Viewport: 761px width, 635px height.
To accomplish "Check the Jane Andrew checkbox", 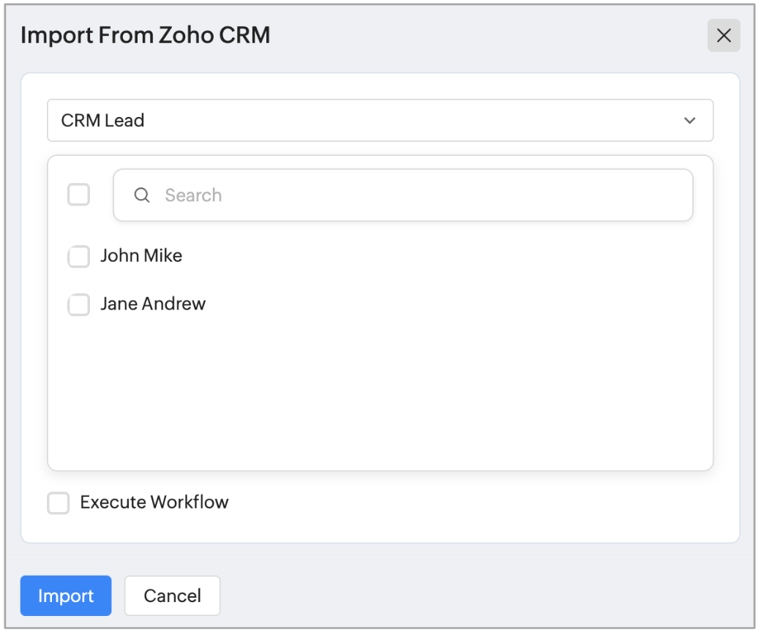I will tap(79, 305).
